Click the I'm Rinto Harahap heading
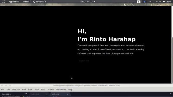Screen dimensions: 173x97 (x=107, y=39)
